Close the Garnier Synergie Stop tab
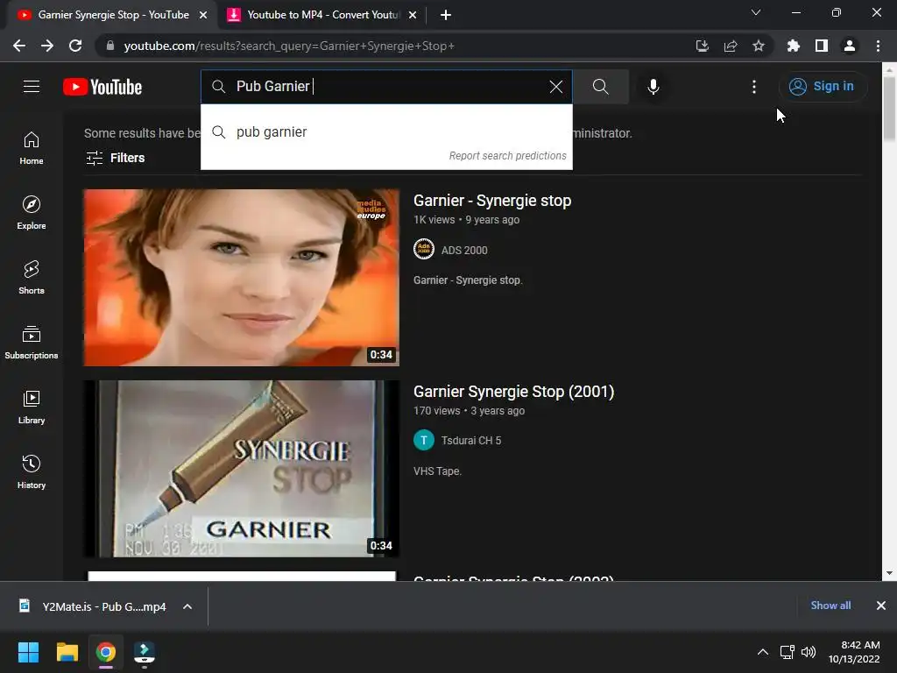This screenshot has height=673, width=897. 203,15
